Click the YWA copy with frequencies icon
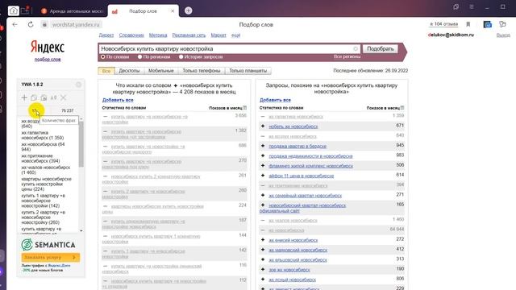The image size is (516, 290). tap(44, 97)
